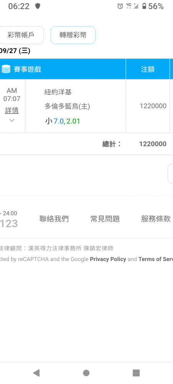The image size is (173, 384).
Task: Tap the Android home circle icon
Action: point(86,373)
